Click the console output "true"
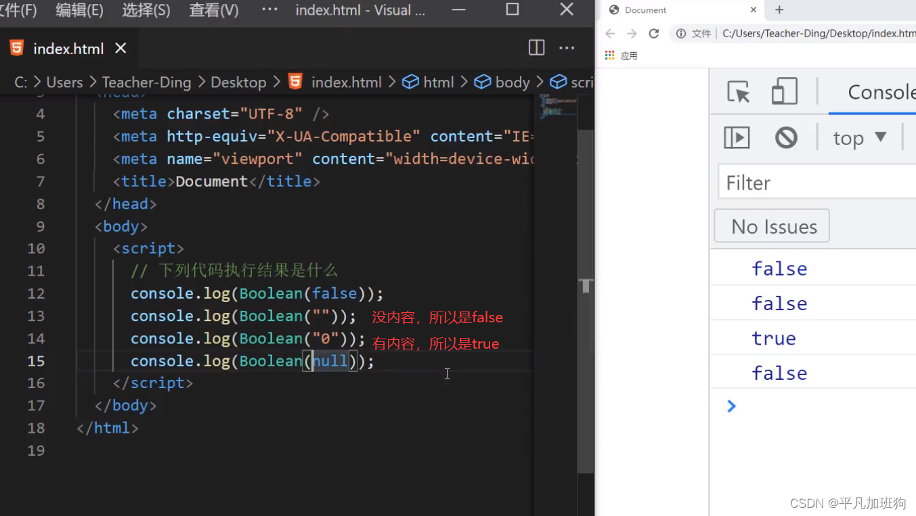 774,338
